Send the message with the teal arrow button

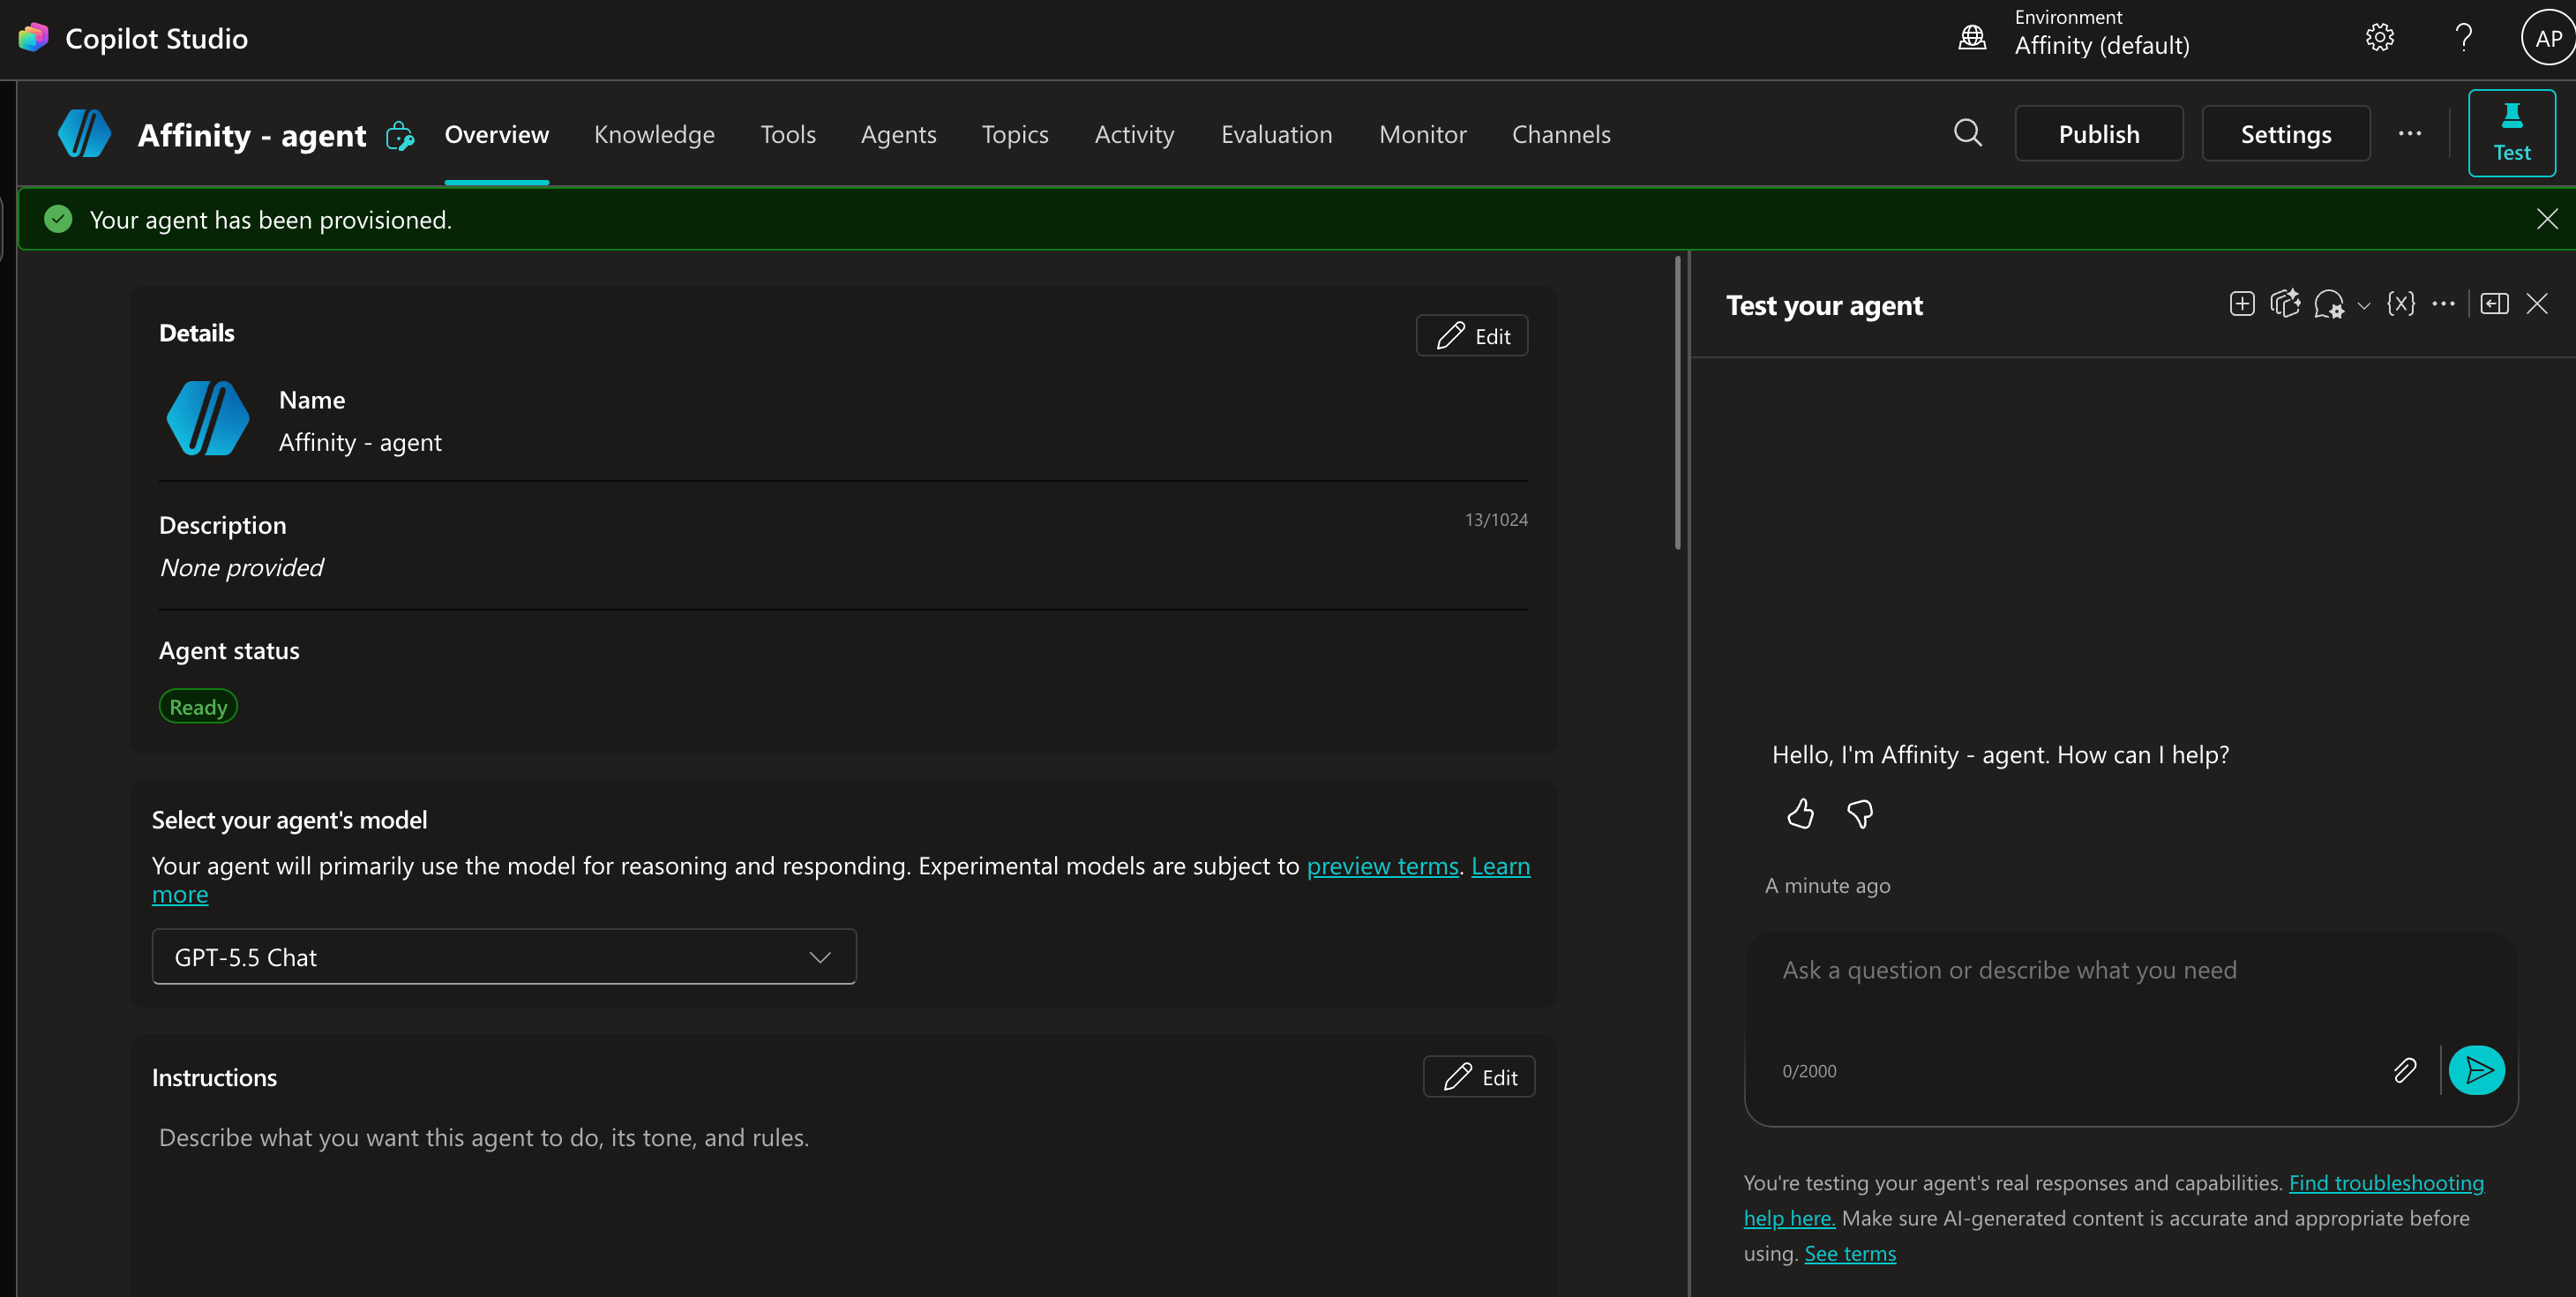coord(2476,1070)
